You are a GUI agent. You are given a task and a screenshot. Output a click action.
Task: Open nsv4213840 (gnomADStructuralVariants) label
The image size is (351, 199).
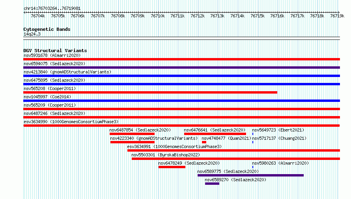(67, 72)
